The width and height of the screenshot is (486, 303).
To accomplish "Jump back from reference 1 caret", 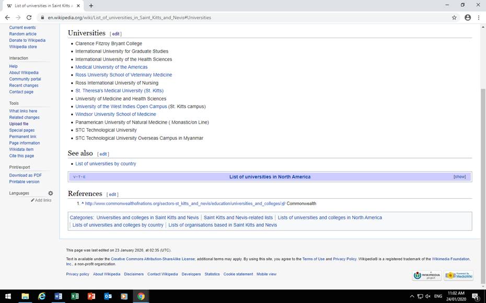I will pyautogui.click(x=83, y=203).
